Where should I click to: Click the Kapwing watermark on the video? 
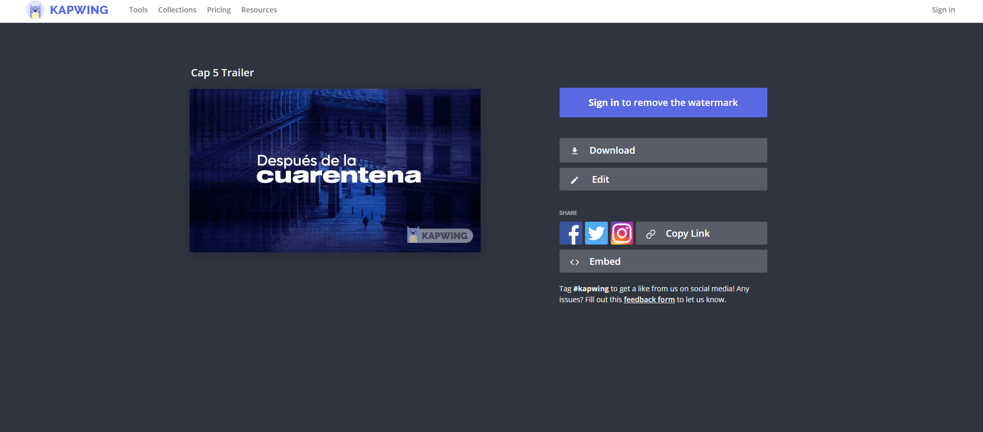tap(440, 235)
